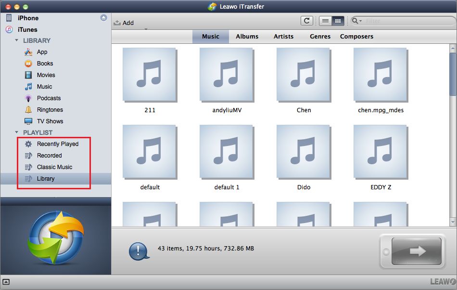Screen dimensions: 457x290
Task: Select the Ringtones bell icon
Action: pos(28,110)
